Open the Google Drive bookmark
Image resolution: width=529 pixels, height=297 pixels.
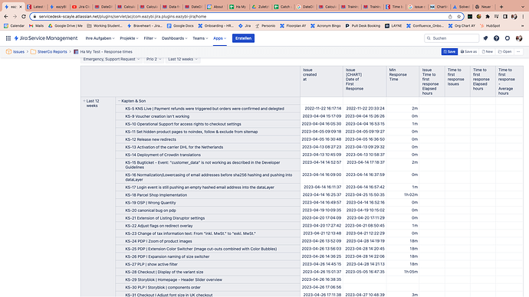coord(65,25)
